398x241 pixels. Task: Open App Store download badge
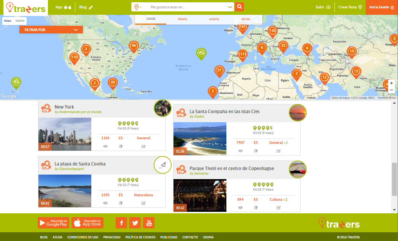coord(88,223)
